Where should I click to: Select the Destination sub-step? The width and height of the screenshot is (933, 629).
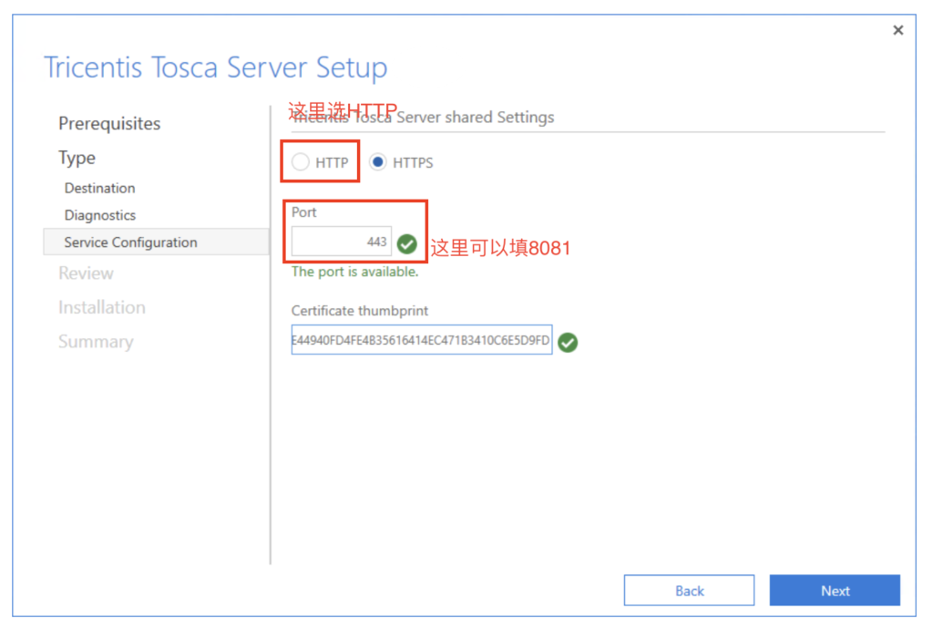click(x=100, y=188)
